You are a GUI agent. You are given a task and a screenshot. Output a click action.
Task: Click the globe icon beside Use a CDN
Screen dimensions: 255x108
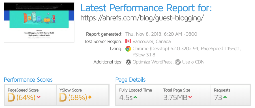coord(178,62)
